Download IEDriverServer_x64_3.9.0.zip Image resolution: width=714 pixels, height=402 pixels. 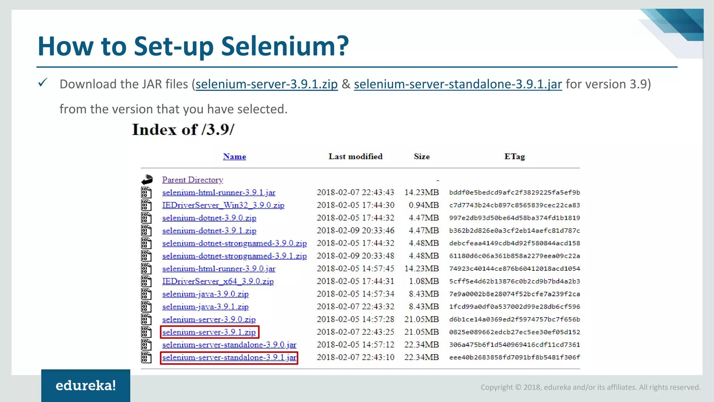[218, 281]
